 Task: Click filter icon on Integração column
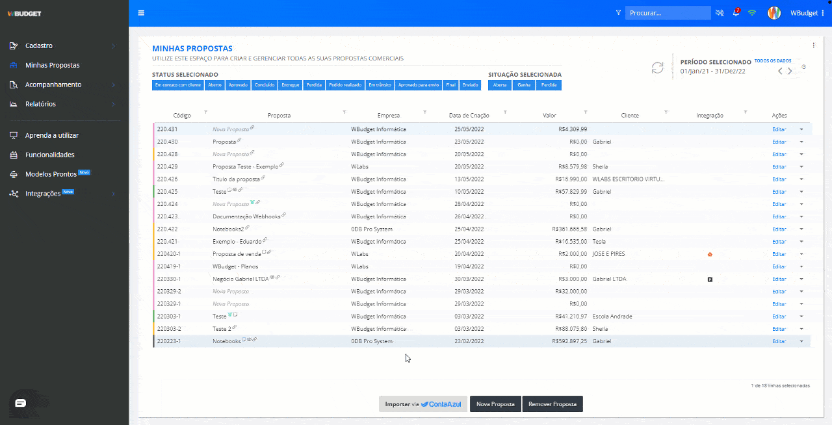point(746,112)
